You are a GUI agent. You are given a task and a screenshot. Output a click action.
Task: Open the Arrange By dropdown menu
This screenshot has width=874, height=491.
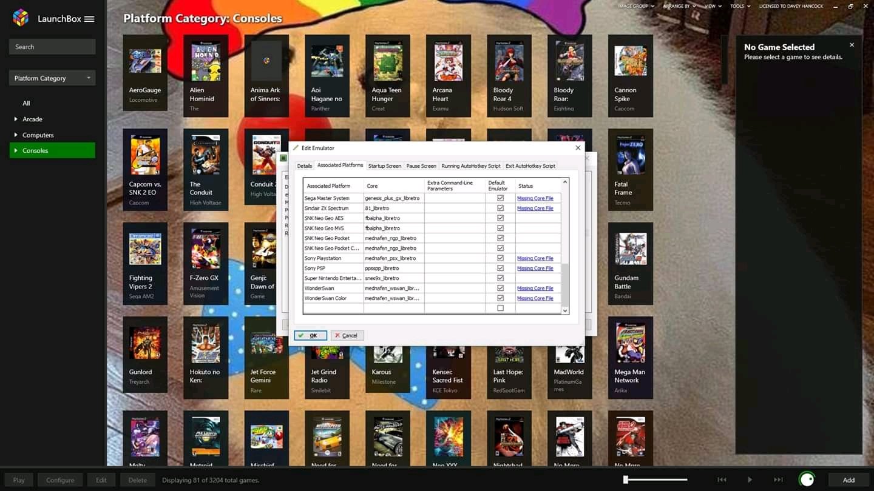(679, 6)
